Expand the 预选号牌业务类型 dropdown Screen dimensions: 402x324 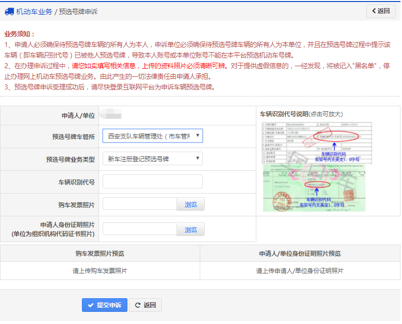pos(152,159)
